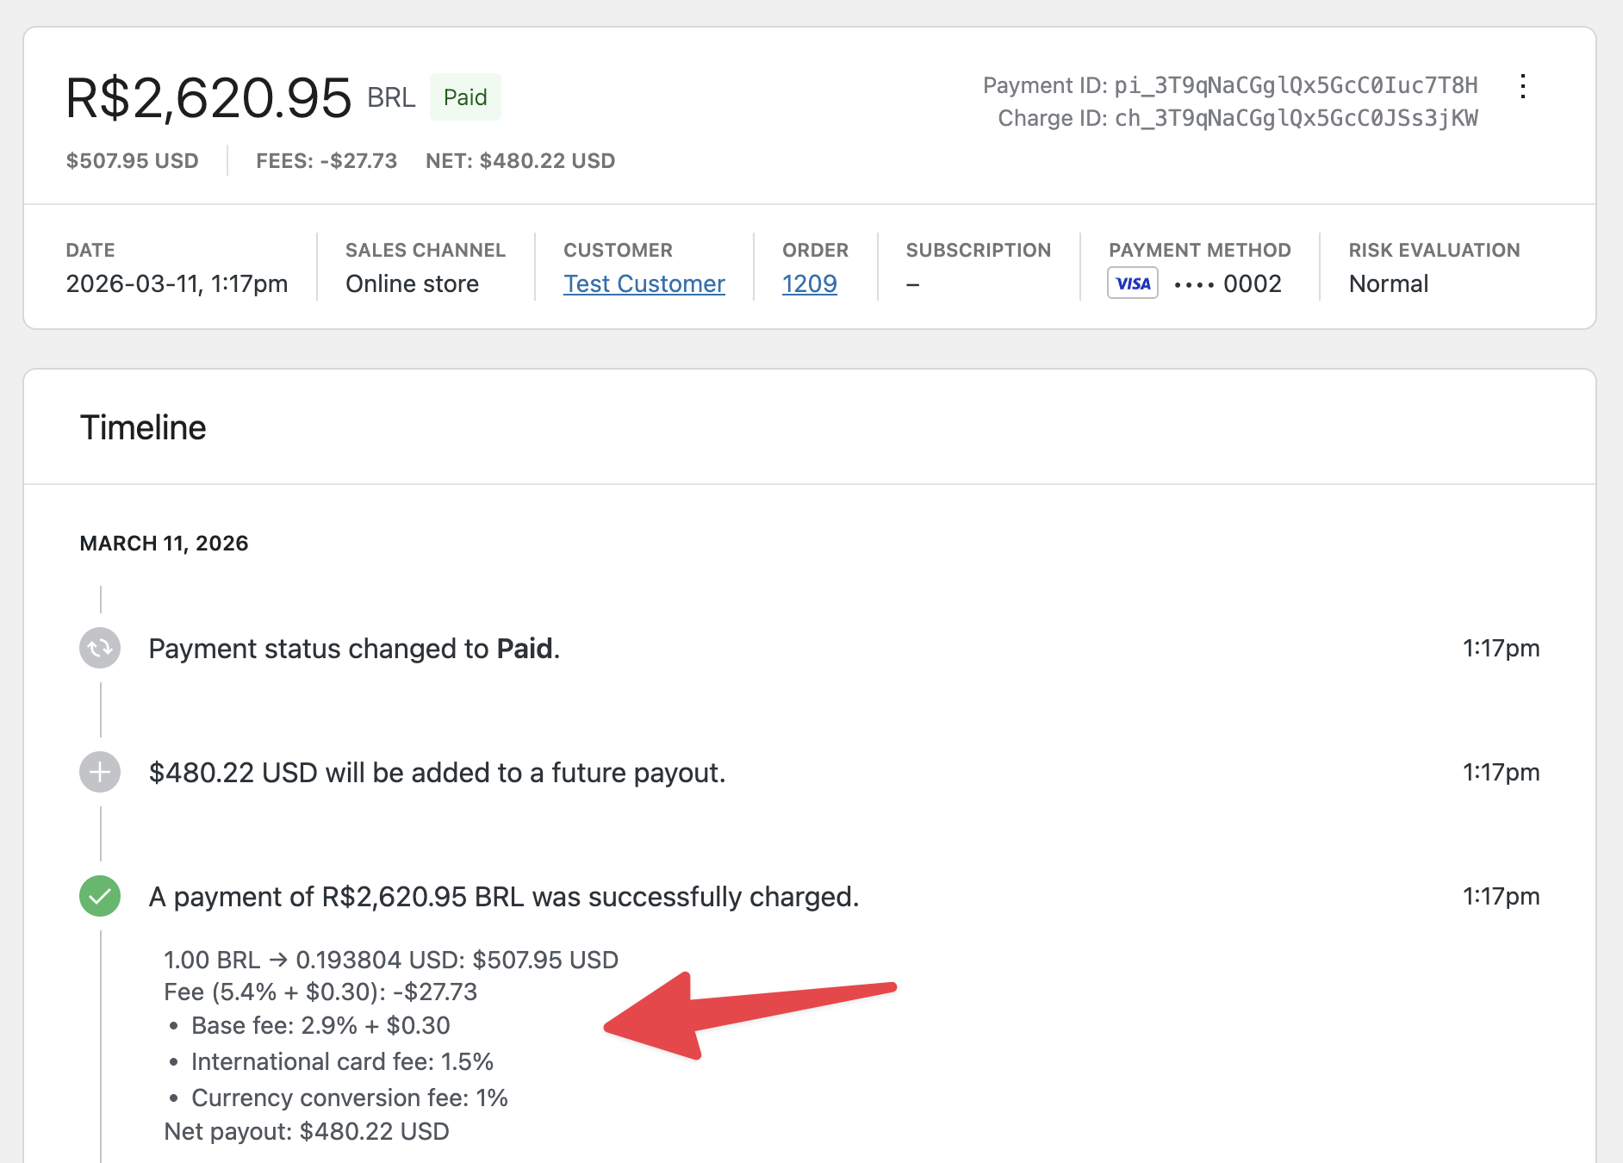Click the payment status changed sync icon
Image resolution: width=1623 pixels, height=1163 pixels.
[100, 648]
